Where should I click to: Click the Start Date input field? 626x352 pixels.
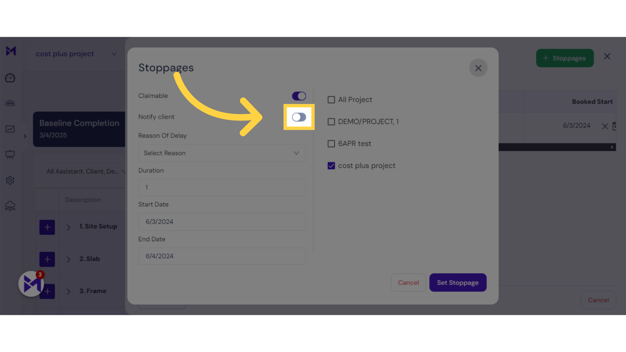click(x=222, y=221)
